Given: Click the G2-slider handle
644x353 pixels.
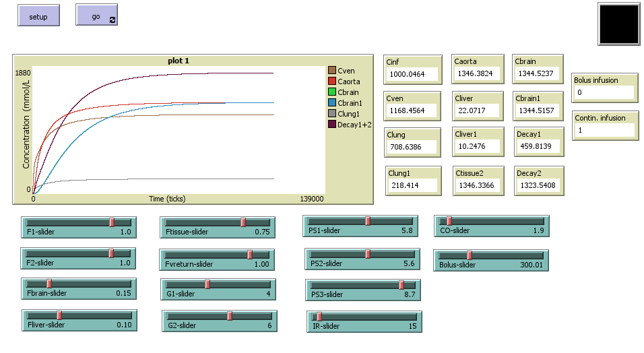Looking at the screenshot, I should click(x=230, y=316).
